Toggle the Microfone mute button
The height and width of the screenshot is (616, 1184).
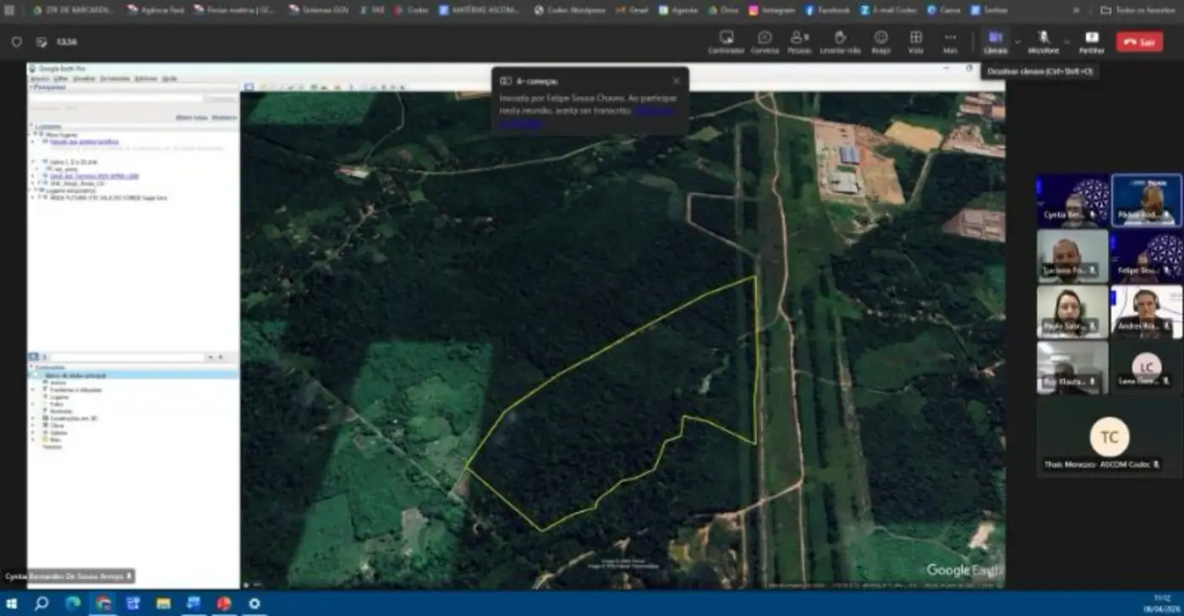pos(1044,41)
